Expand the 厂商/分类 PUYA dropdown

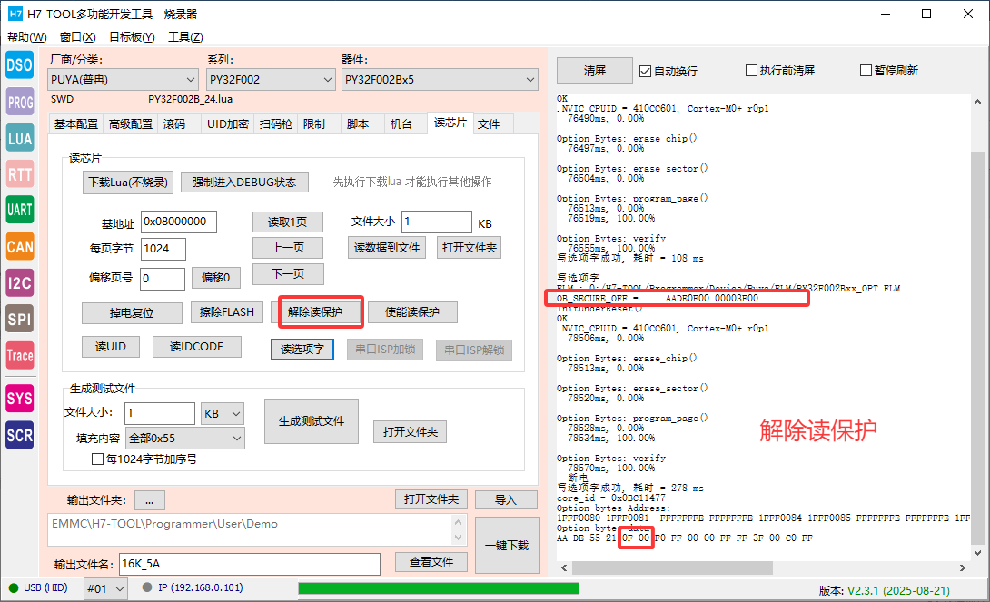pos(122,80)
